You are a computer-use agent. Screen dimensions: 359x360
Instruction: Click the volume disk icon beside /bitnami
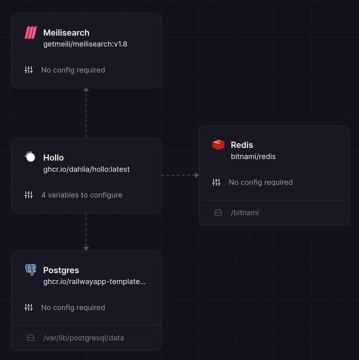(x=218, y=213)
